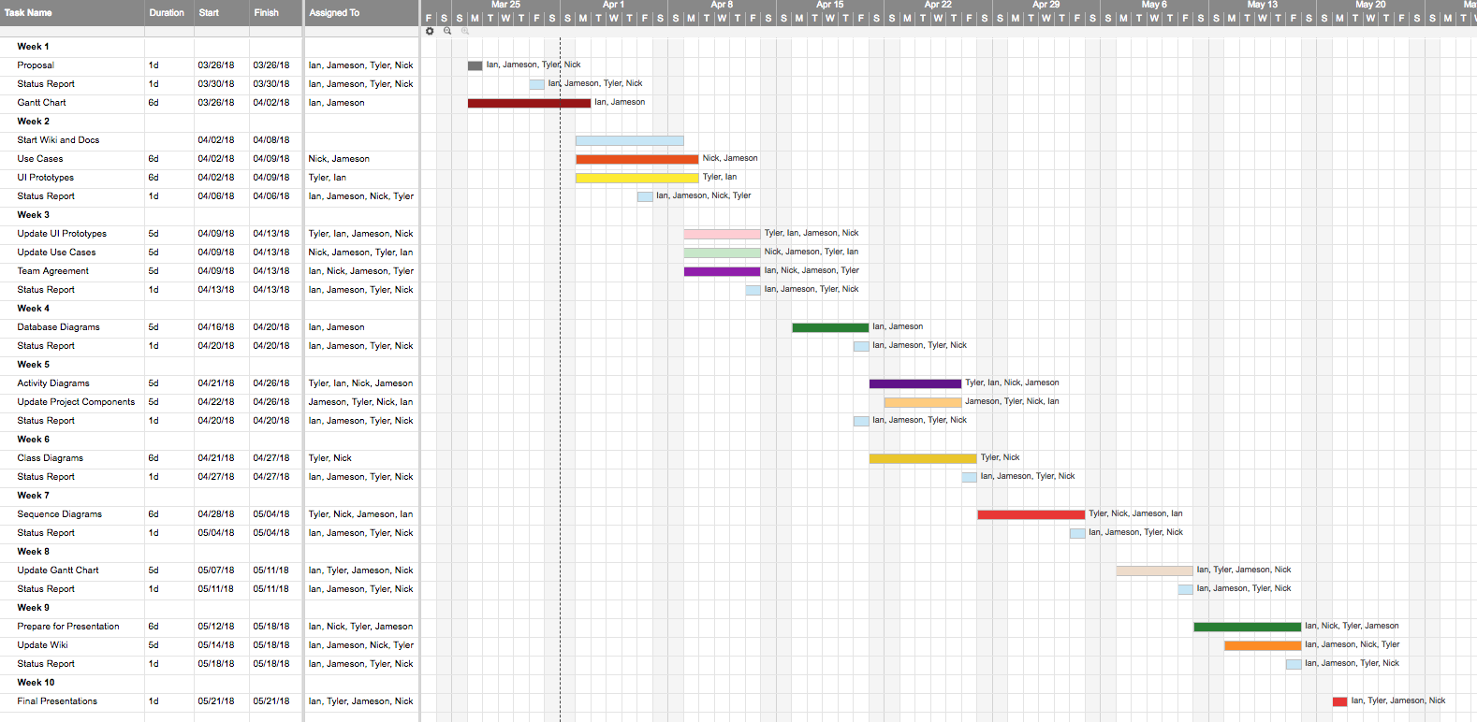Click the beige Update Gantt Chart bar

[x=1155, y=570]
